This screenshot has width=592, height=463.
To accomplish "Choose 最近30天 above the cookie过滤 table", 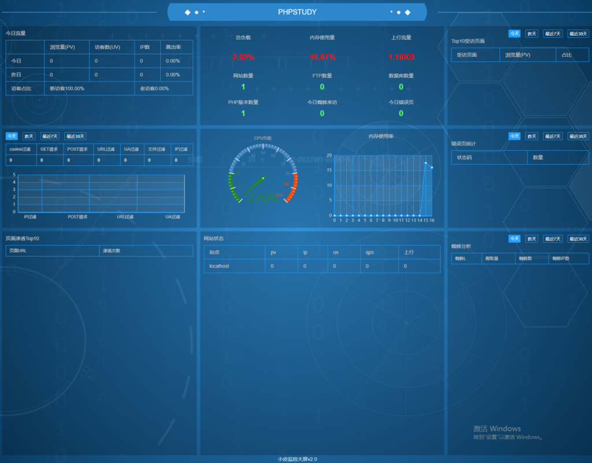I will point(75,136).
